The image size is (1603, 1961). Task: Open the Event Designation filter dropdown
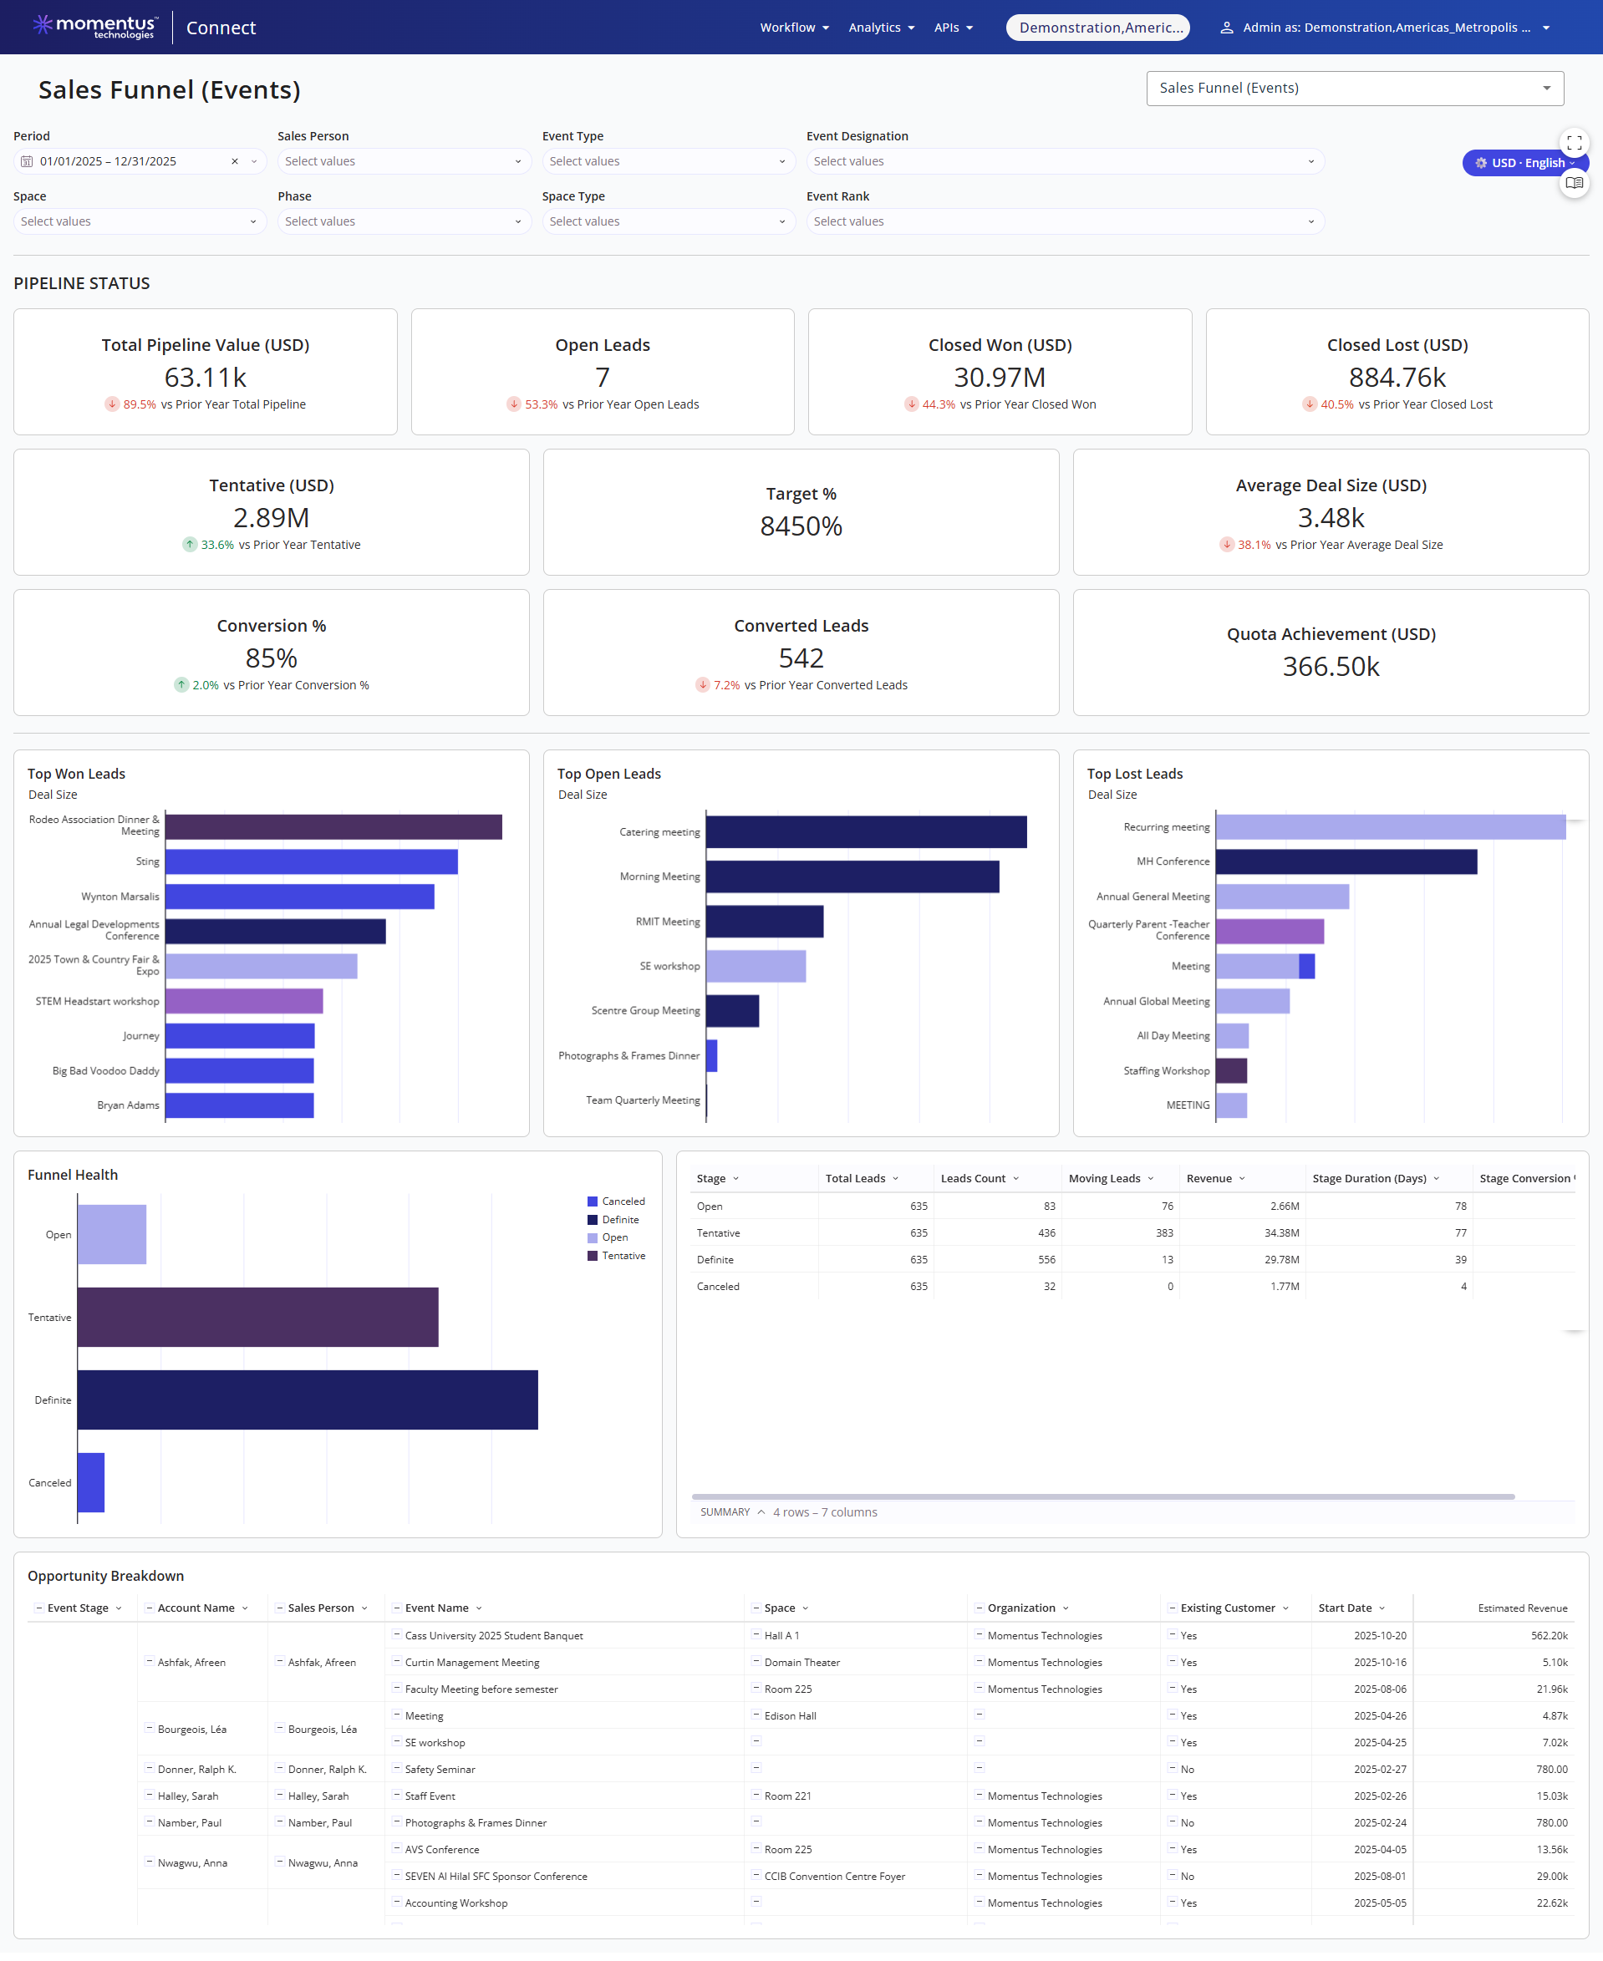pyautogui.click(x=1065, y=161)
